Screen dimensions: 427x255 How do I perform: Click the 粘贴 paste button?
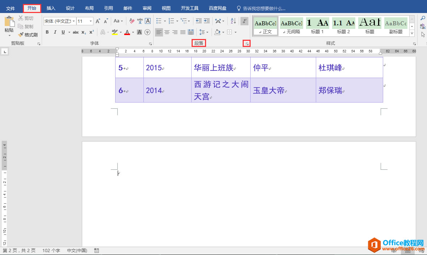[x=9, y=26]
